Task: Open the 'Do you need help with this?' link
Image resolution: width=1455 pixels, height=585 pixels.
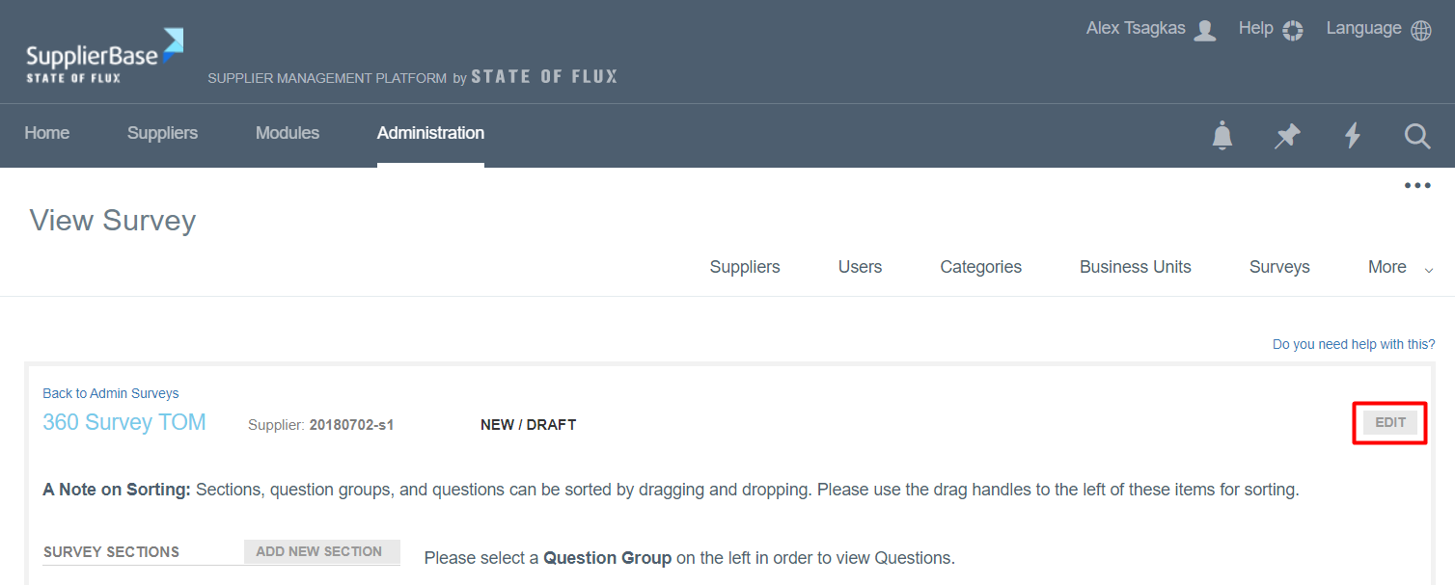Action: tap(1354, 344)
